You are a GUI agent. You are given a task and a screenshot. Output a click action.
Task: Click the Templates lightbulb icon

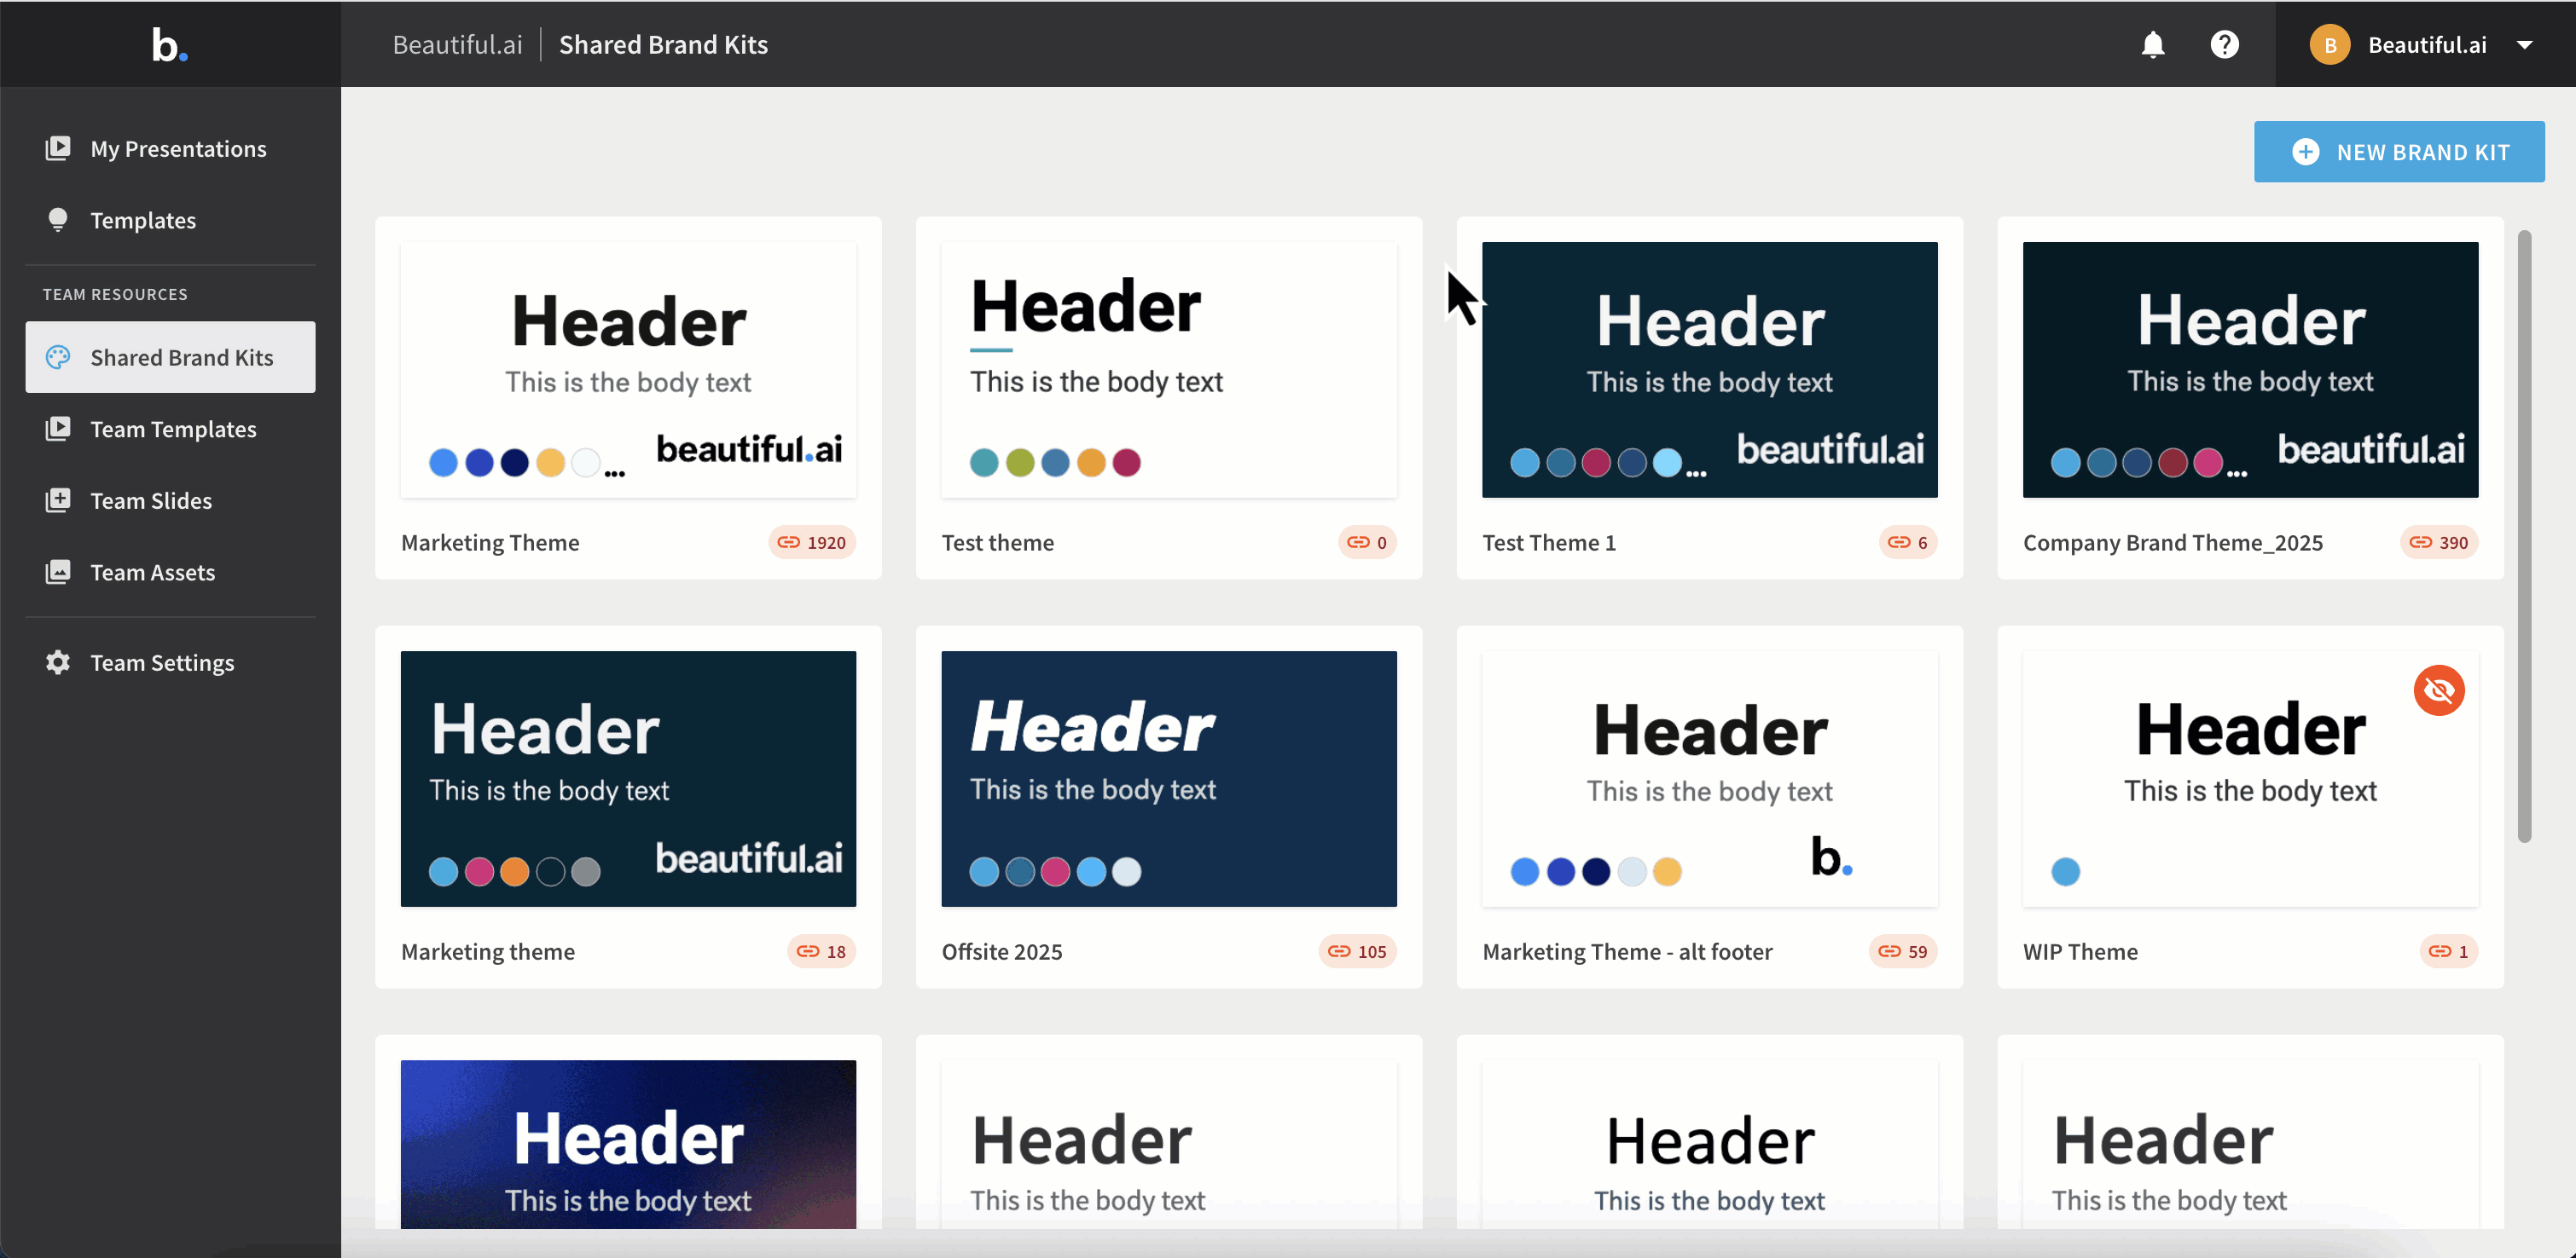[x=58, y=220]
